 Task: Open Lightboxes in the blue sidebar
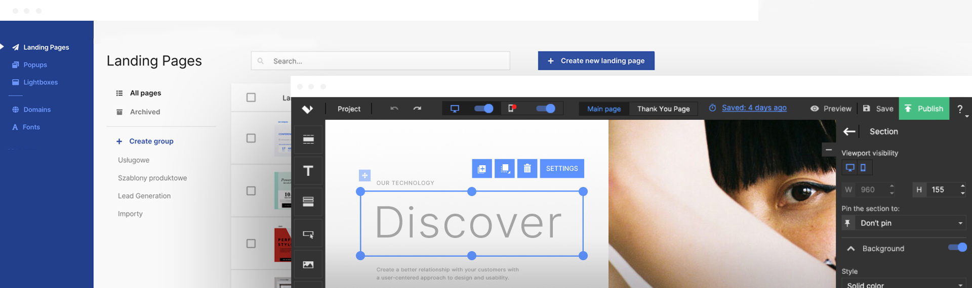coord(35,82)
